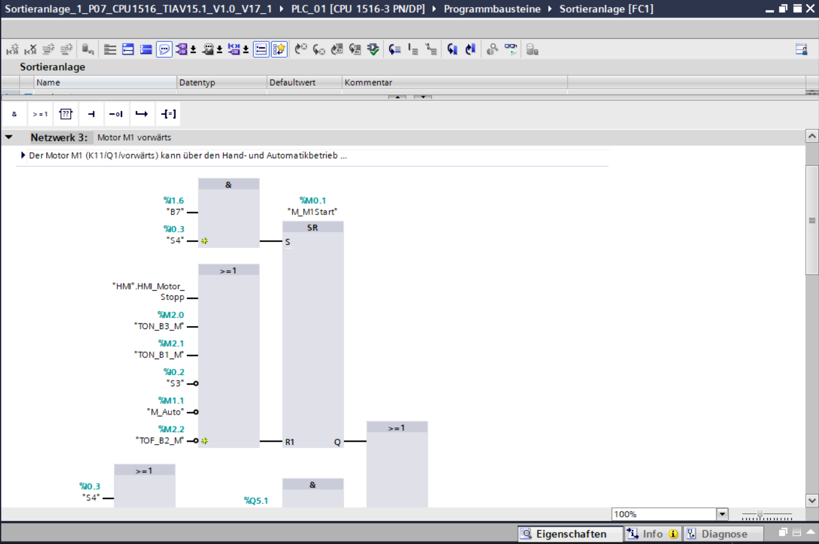Click the assignment [=] favorite icon
This screenshot has width=819, height=544.
pyautogui.click(x=168, y=114)
